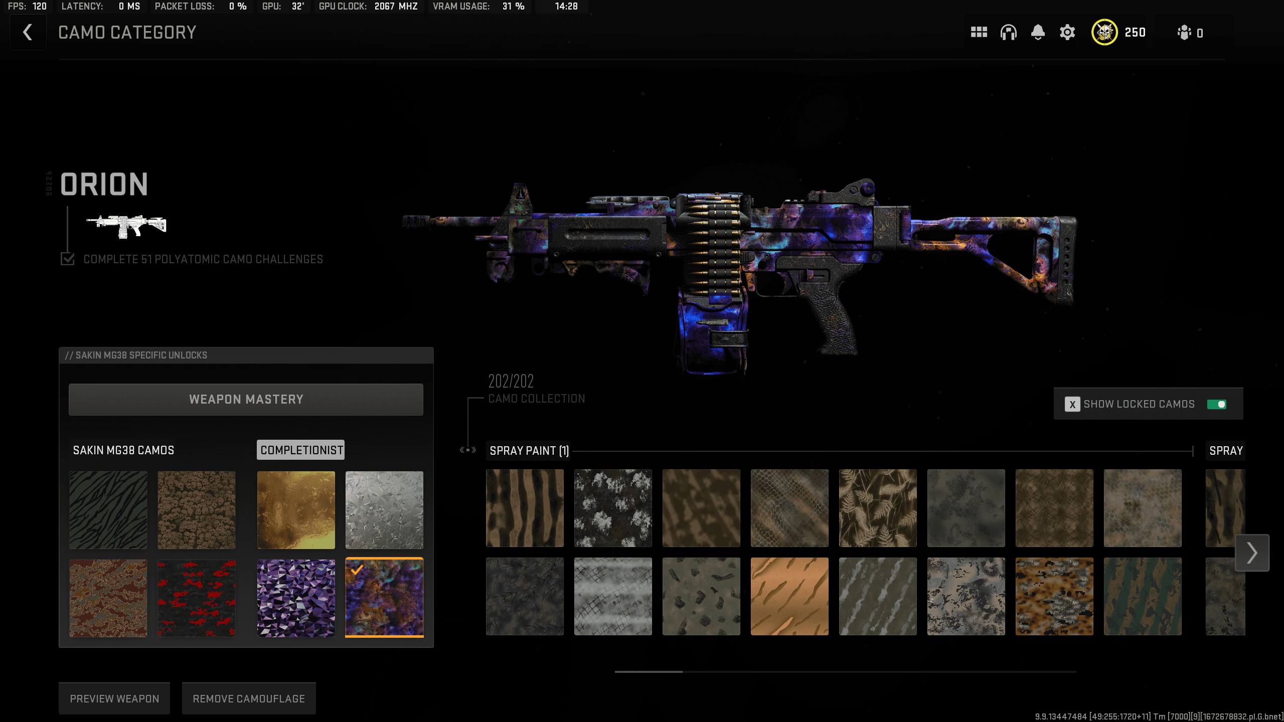Image resolution: width=1284 pixels, height=722 pixels.
Task: Select dark green tiger stripe Sakin camo
Action: (108, 510)
